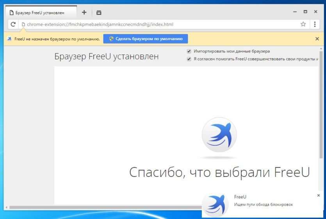
Task: Maximize the FreeU browser window
Action: pyautogui.click(x=305, y=12)
